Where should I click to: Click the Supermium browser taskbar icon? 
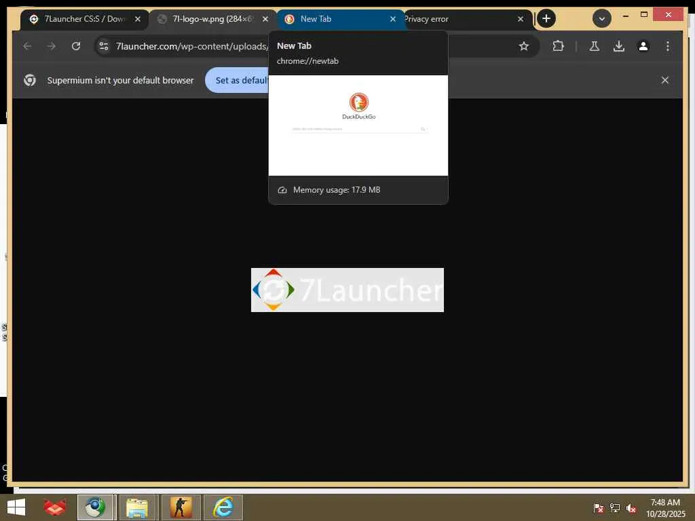coord(96,507)
